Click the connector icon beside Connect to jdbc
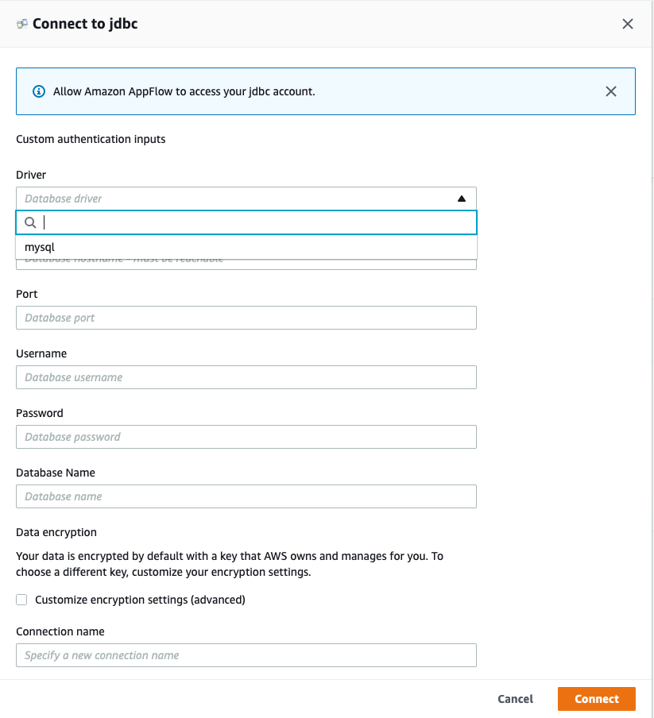Screen dimensions: 654x718 point(22,24)
